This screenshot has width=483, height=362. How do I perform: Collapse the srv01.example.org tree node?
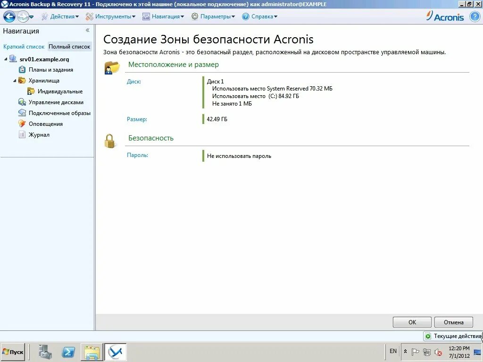(x=5, y=59)
